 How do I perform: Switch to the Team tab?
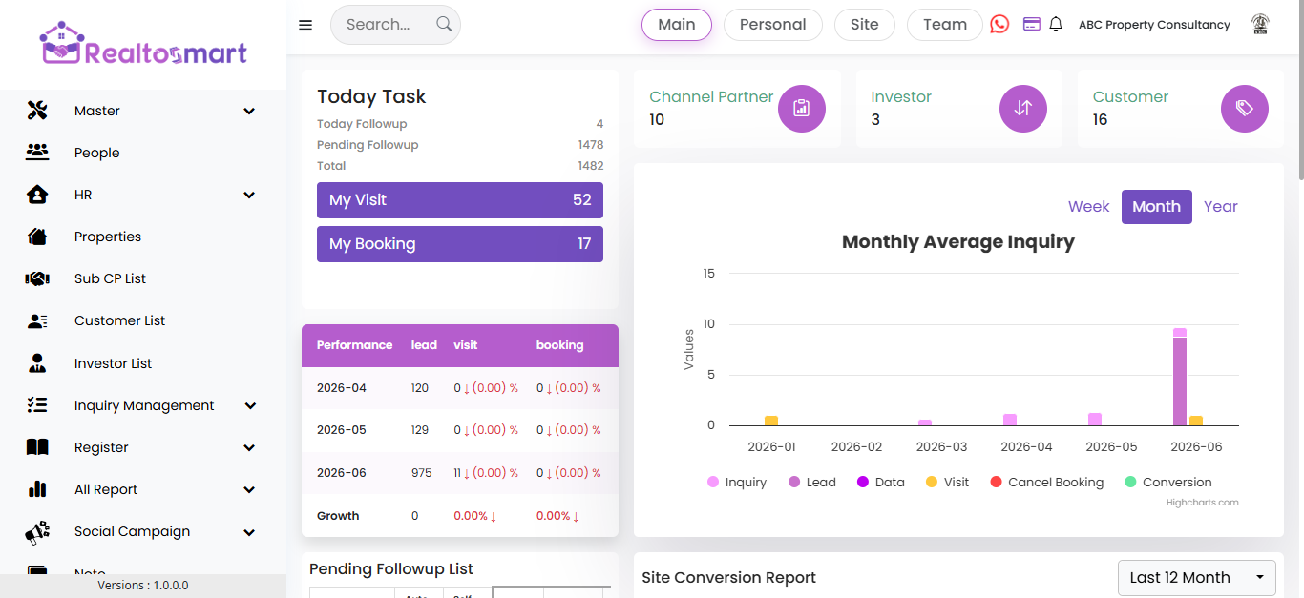(945, 25)
